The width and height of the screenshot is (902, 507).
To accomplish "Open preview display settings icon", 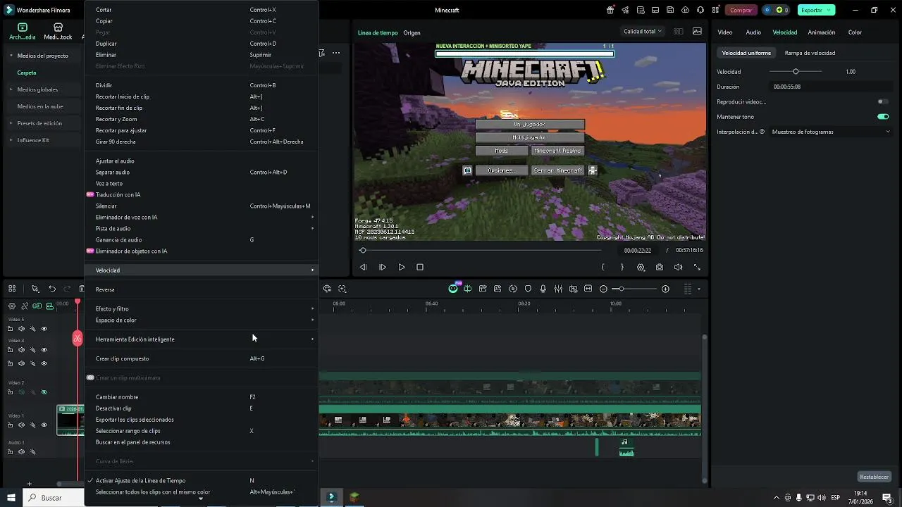I will (641, 268).
